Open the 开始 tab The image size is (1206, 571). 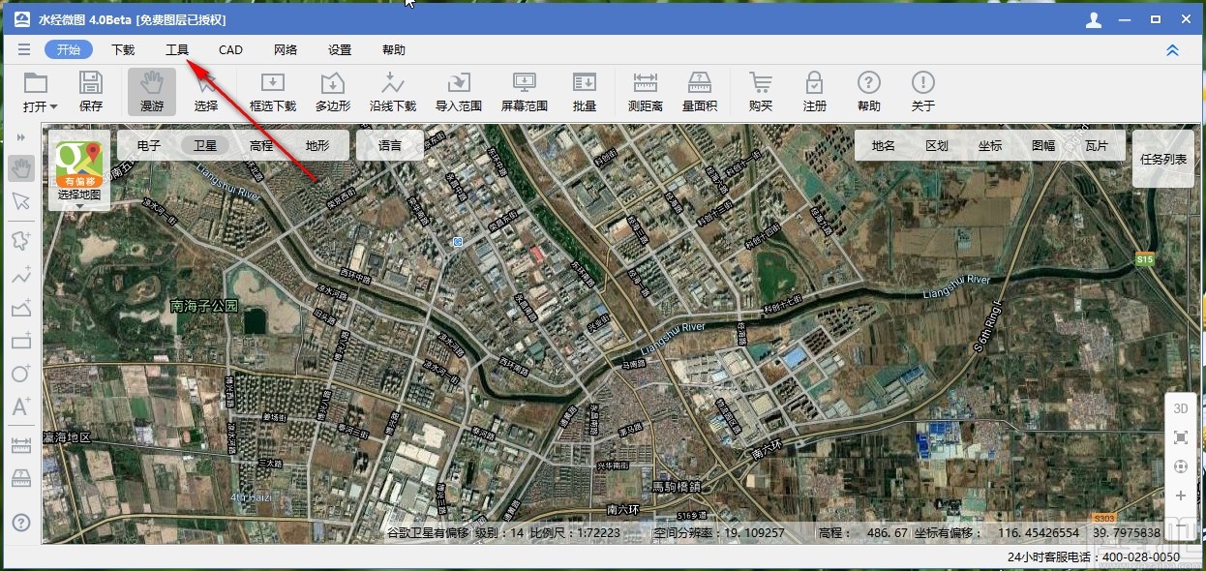[x=69, y=49]
